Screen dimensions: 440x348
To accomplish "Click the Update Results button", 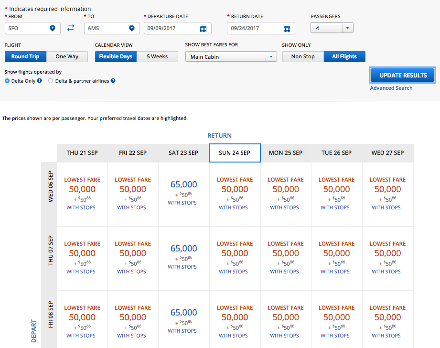I will [402, 76].
